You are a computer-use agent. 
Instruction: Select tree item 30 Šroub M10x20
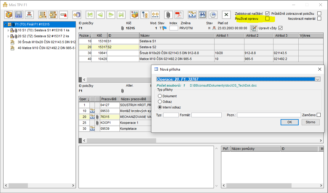coord(46,42)
